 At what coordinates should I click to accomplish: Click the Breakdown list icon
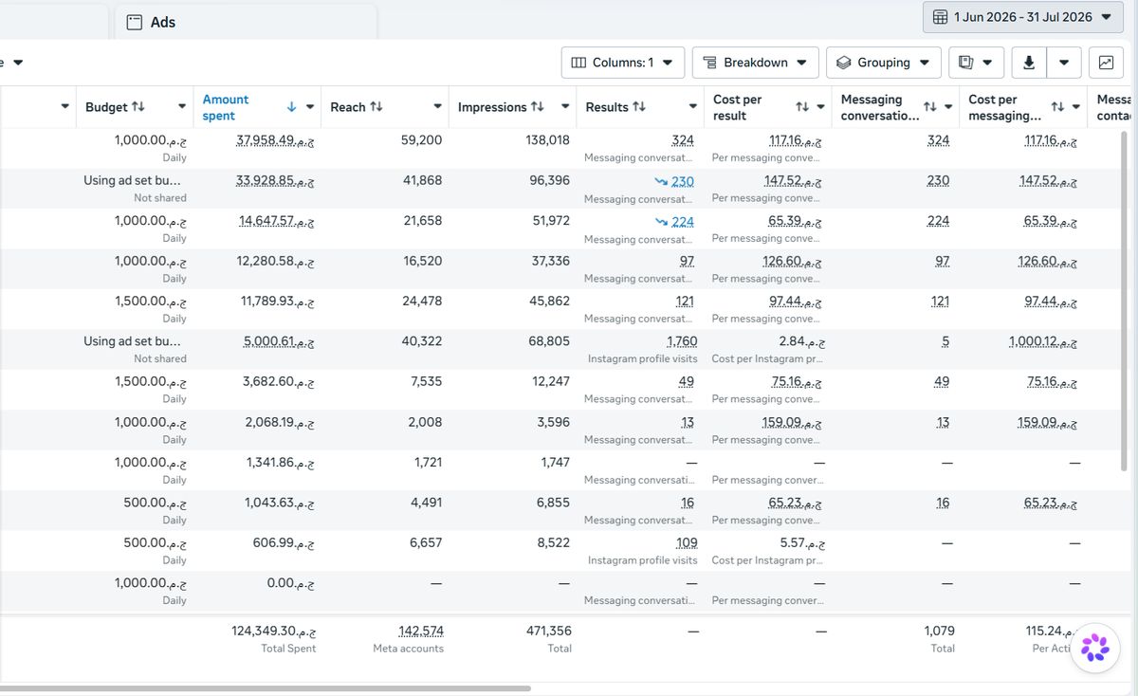tap(709, 63)
